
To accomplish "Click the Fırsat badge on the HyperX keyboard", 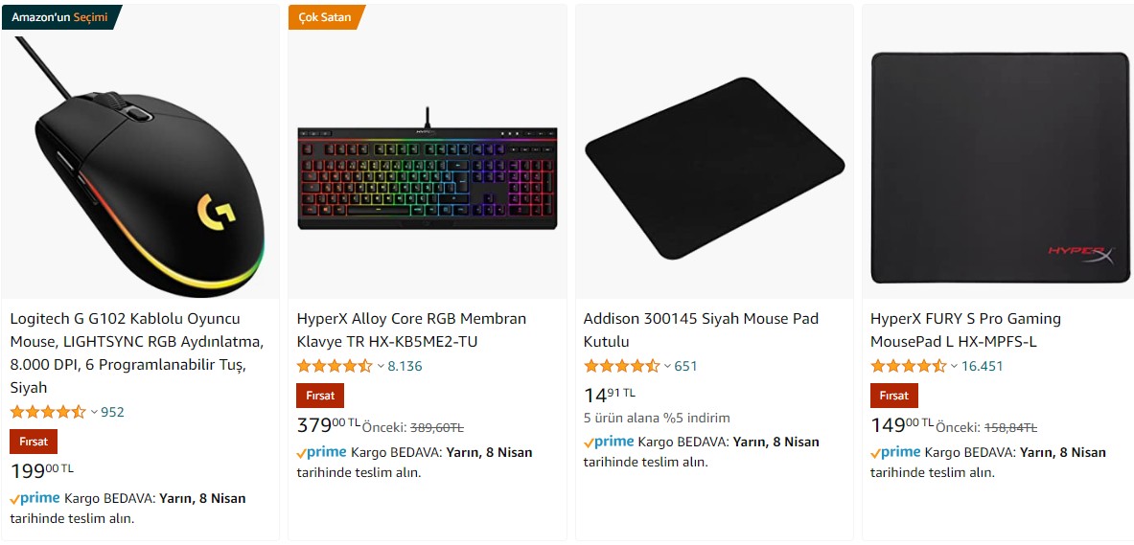I will point(320,396).
